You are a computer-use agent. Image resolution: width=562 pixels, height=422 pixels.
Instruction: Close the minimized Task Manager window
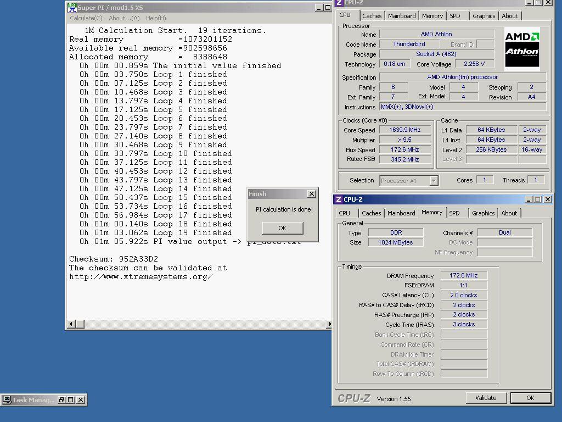(x=81, y=400)
